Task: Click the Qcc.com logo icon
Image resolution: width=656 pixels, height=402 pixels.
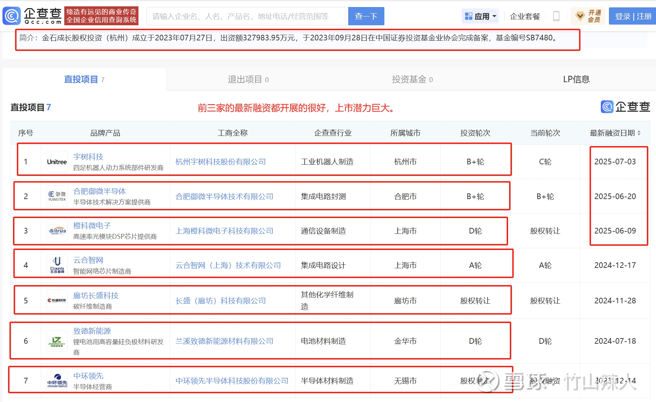Action: point(11,16)
